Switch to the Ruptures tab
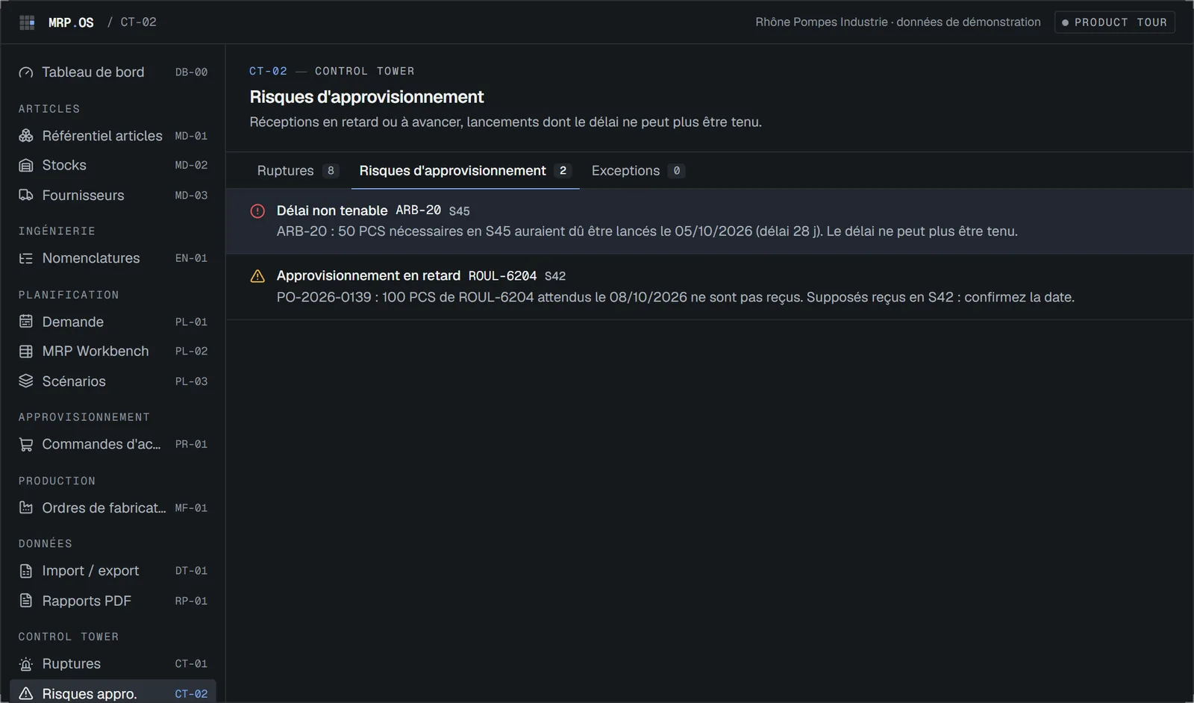Screen dimensions: 1194x703 click(297, 171)
